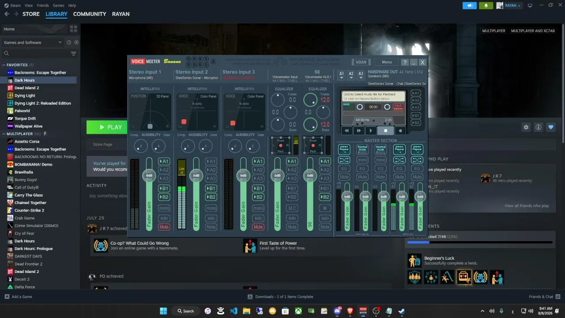Viewport: 565px width, 318px height.
Task: Select Stereo Input 1 device name
Action: tap(141, 78)
